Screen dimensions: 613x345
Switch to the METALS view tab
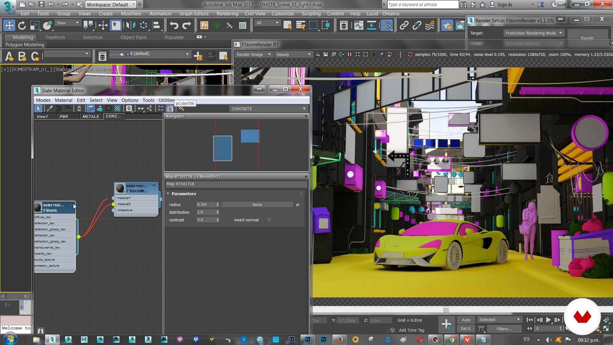pos(91,117)
